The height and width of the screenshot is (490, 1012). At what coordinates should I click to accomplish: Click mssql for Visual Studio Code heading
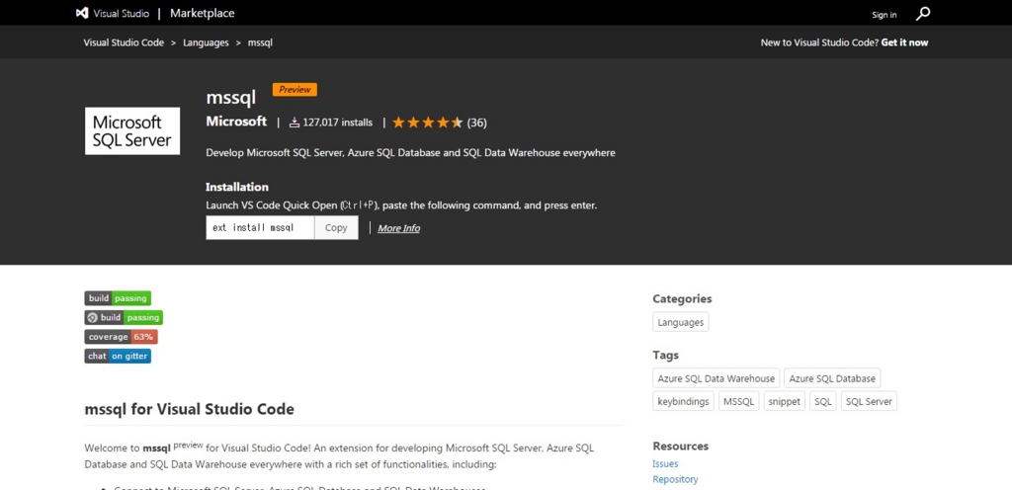point(189,409)
